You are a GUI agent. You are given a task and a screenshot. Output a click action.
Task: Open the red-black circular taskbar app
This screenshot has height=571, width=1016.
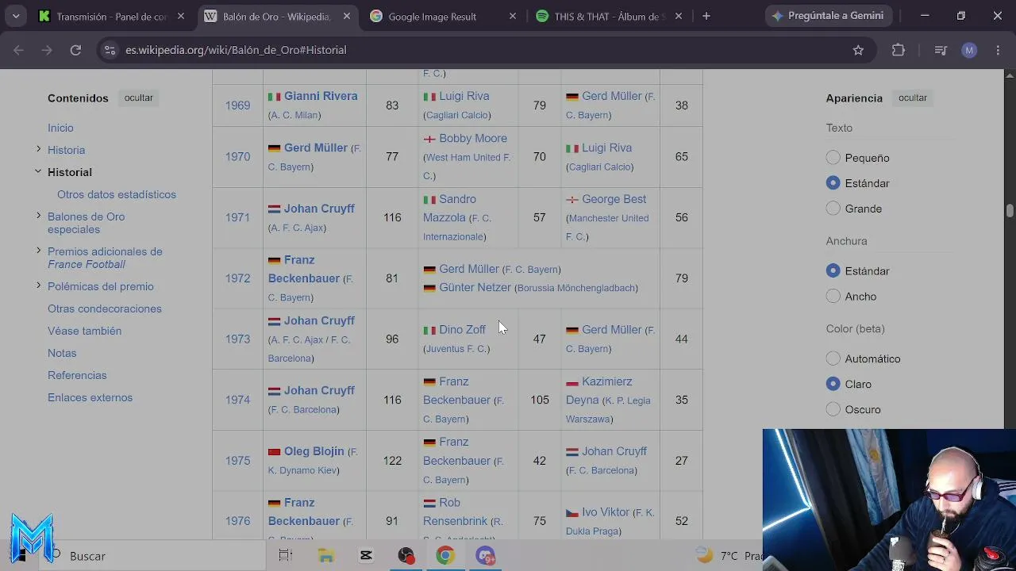[x=406, y=556]
